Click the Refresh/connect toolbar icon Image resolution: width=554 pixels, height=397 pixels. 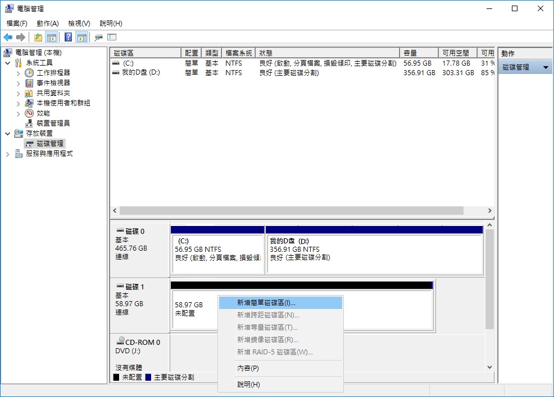click(98, 37)
